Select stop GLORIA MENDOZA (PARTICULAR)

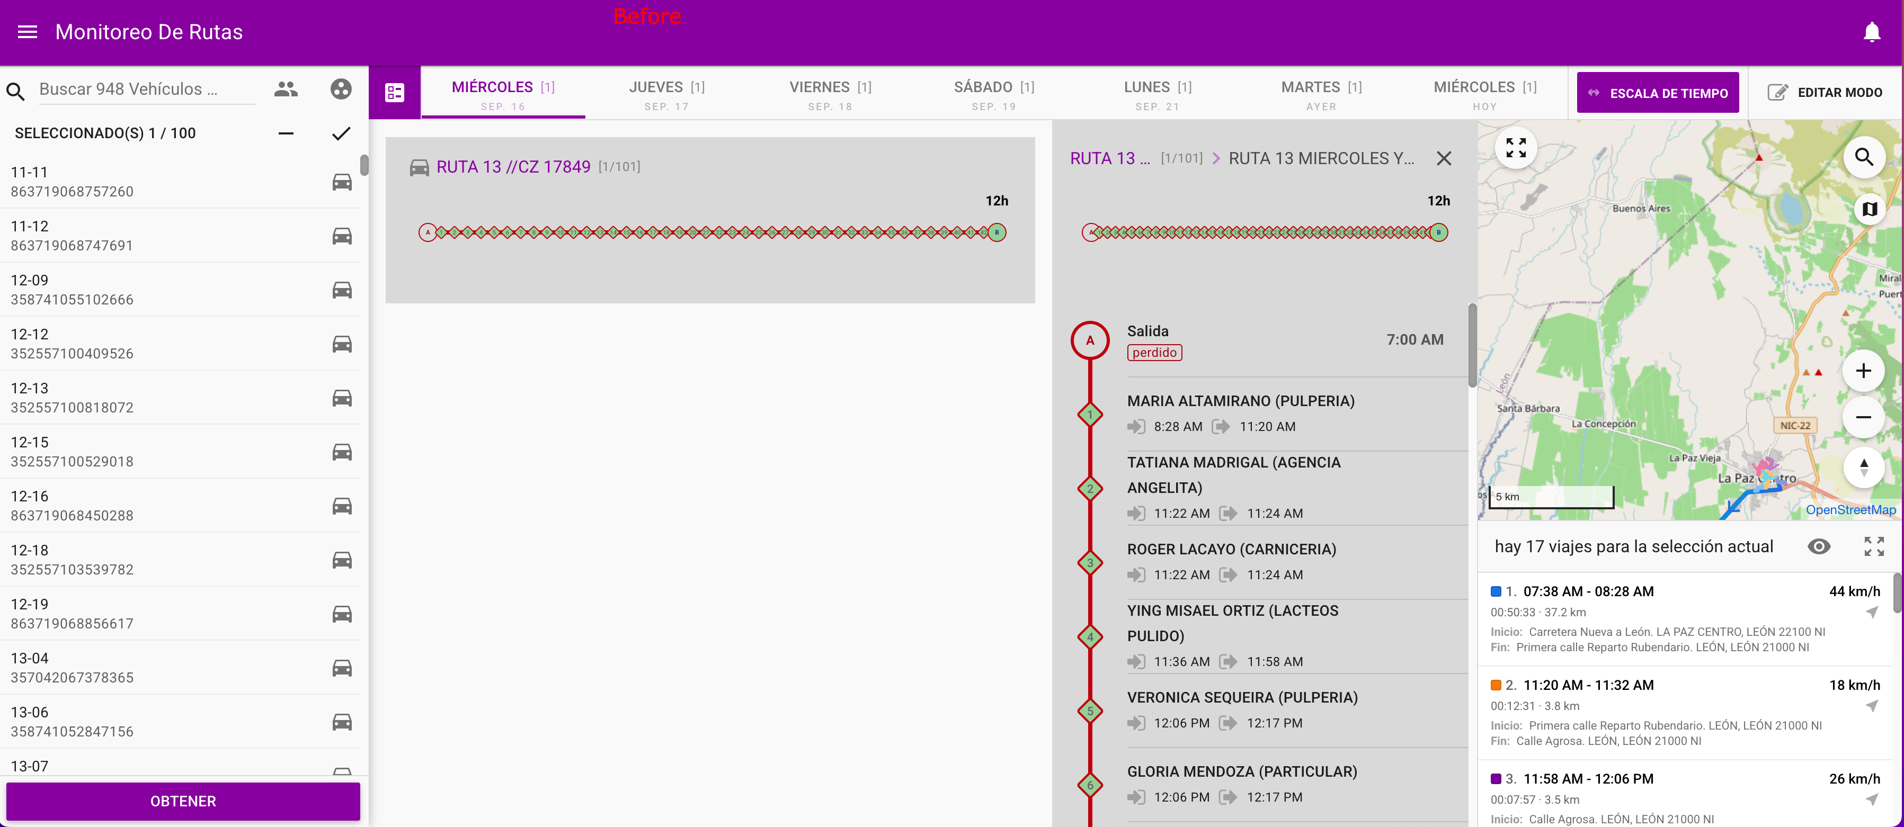(1297, 784)
